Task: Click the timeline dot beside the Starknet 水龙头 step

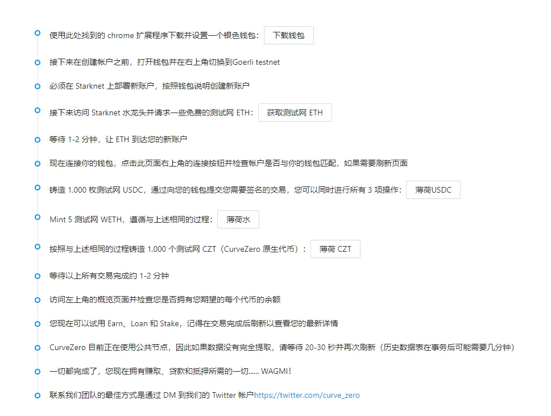Action: [38, 110]
